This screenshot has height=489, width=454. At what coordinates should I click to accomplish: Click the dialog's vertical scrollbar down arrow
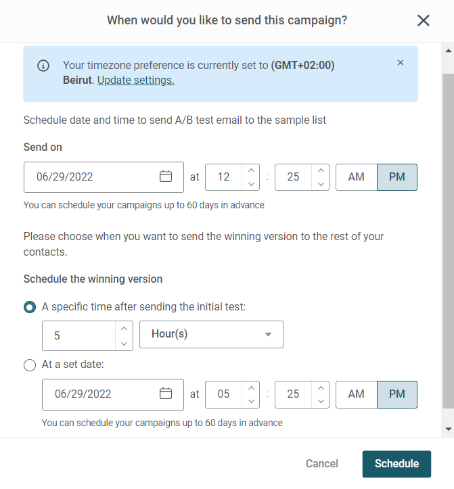click(449, 429)
